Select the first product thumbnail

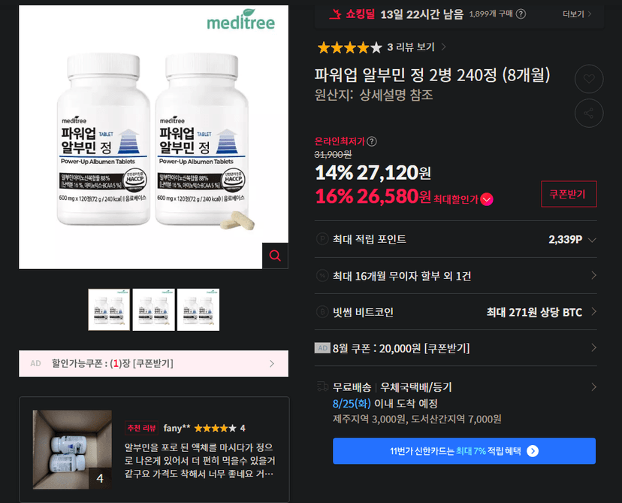coord(109,310)
